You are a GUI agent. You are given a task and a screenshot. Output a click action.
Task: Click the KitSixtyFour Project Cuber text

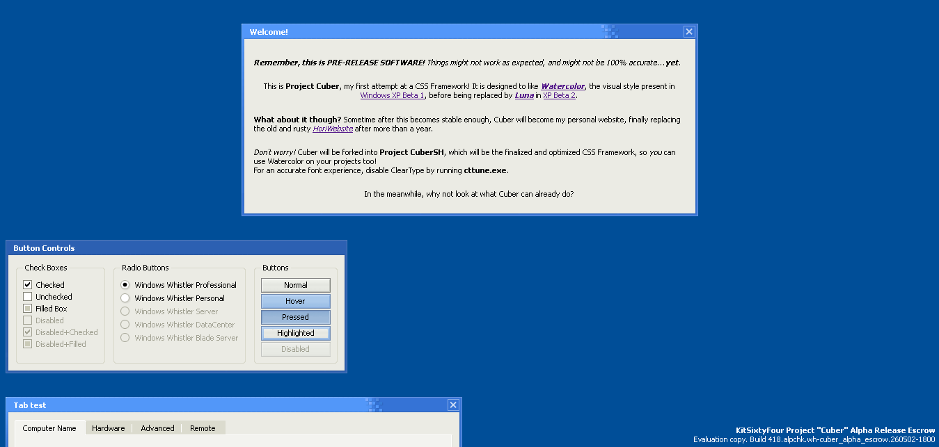[x=835, y=430]
